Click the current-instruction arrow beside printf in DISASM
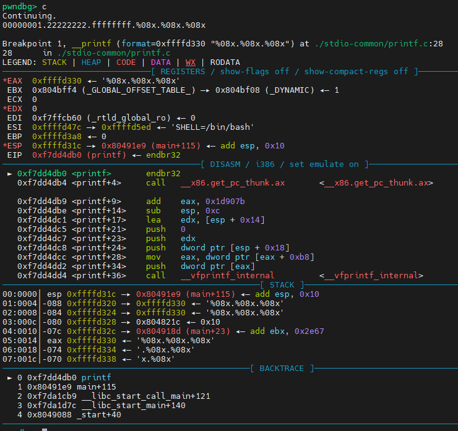The width and height of the screenshot is (458, 431). pos(9,174)
